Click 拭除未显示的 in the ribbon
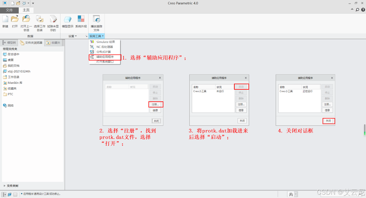The width and height of the screenshot is (366, 198). (x=53, y=23)
